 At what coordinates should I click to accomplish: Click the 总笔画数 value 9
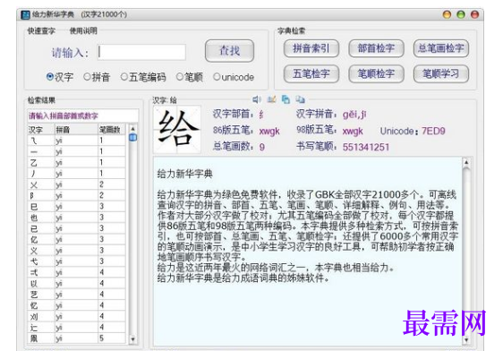coord(262,147)
